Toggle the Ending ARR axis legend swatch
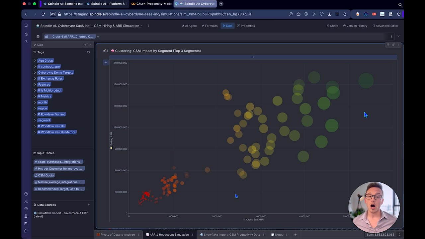 111,148
